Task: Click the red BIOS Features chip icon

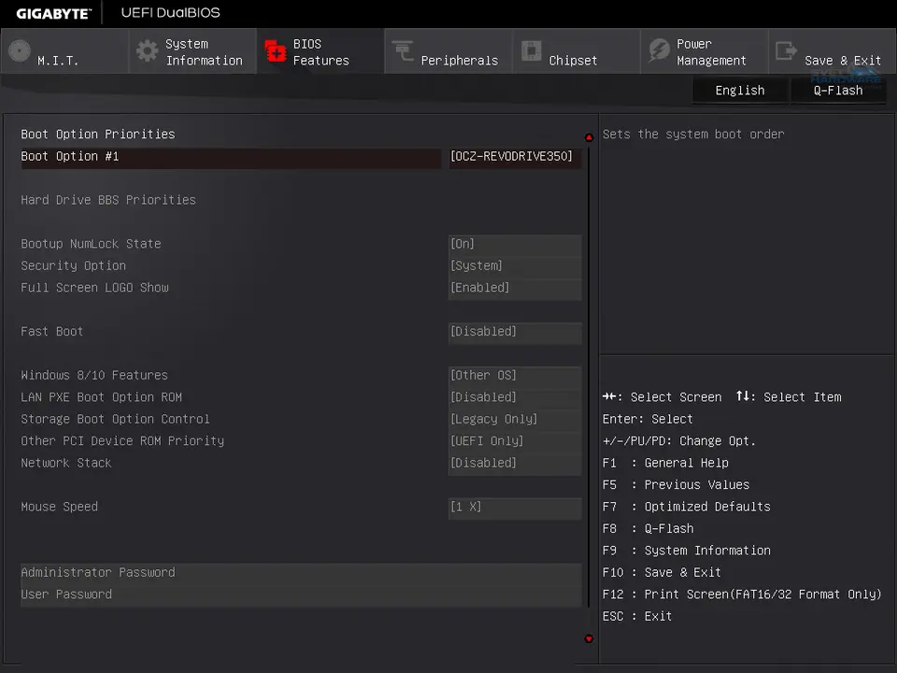Action: point(276,51)
